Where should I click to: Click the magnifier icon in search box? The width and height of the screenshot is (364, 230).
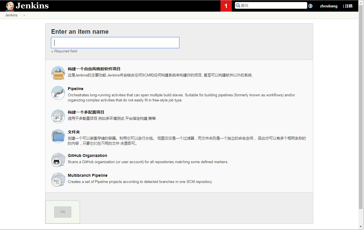pos(238,5)
